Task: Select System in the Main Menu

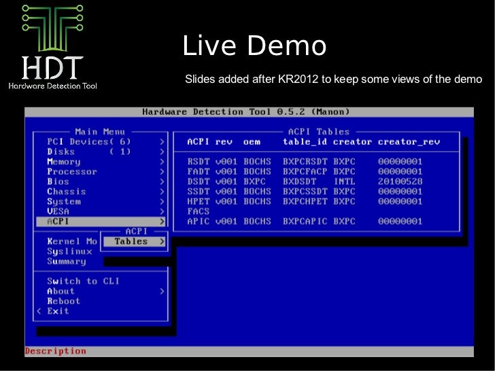Action: [x=101, y=202]
